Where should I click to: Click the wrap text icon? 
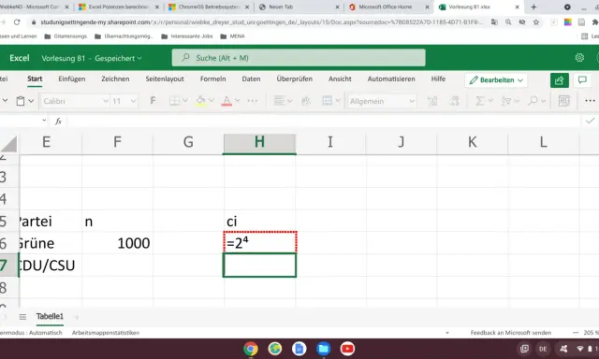coord(306,101)
